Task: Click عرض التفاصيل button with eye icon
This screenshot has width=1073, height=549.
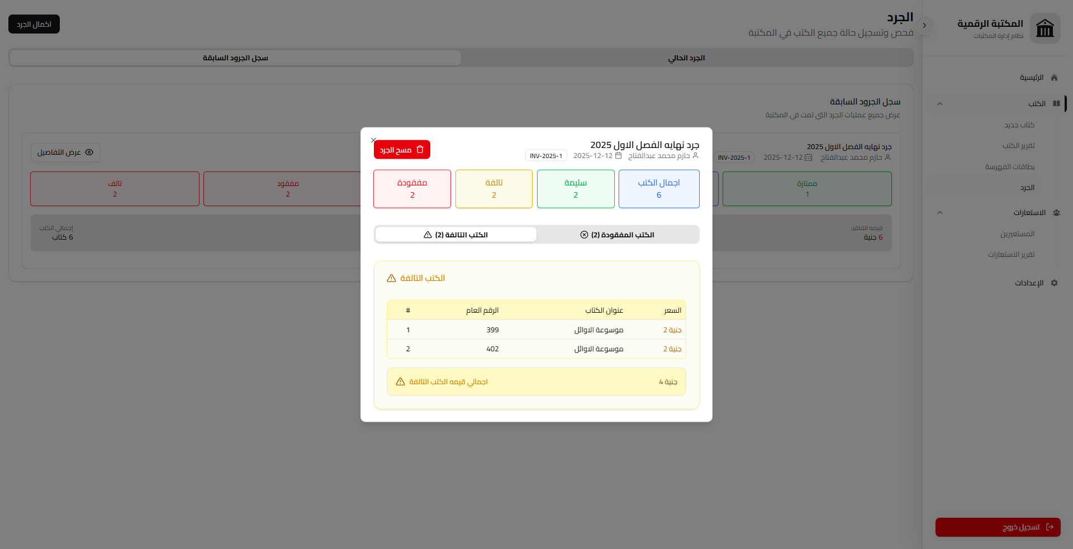Action: 65,152
